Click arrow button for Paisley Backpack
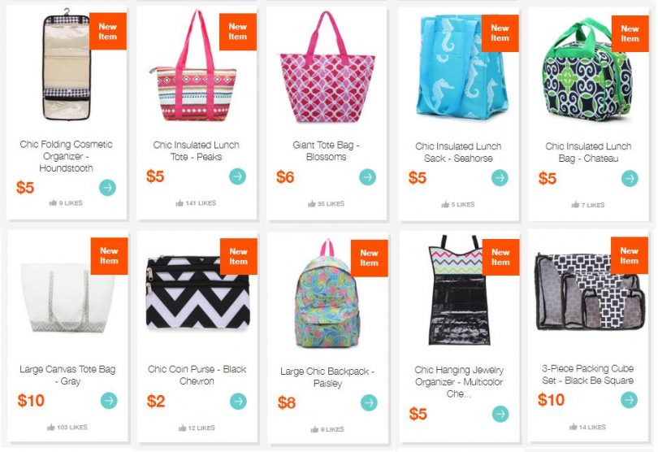The image size is (658, 452). pos(370,403)
